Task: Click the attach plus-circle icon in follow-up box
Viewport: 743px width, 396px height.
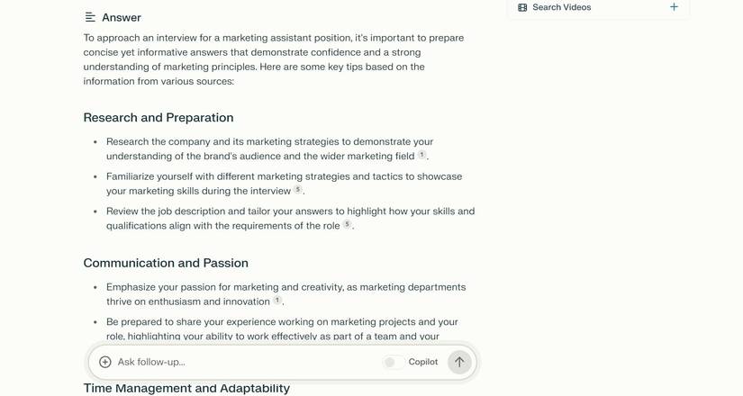Action: click(105, 362)
